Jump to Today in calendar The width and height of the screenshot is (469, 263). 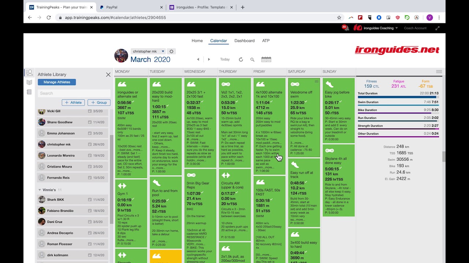225,59
